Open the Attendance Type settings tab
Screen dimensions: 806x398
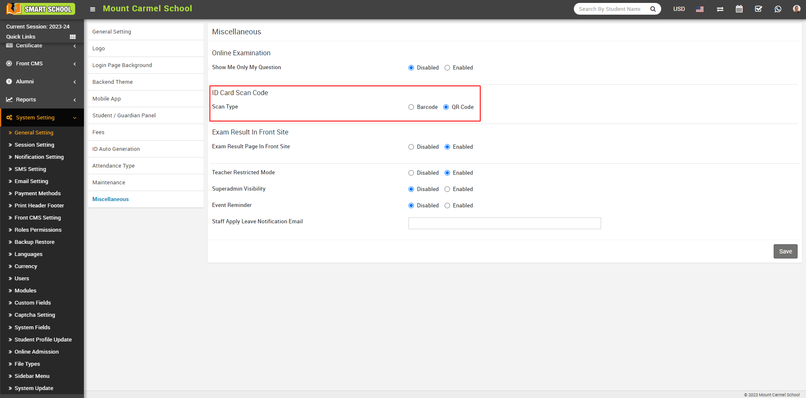[113, 166]
